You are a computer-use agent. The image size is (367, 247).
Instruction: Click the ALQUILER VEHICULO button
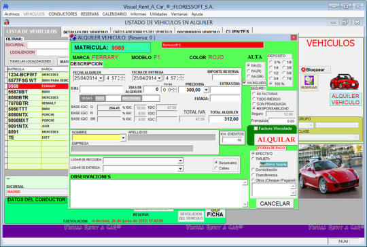pos(345,99)
